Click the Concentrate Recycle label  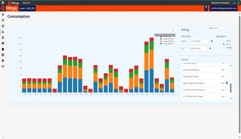click(x=191, y=70)
